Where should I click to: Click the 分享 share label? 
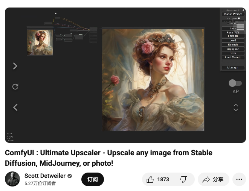pos(218,179)
